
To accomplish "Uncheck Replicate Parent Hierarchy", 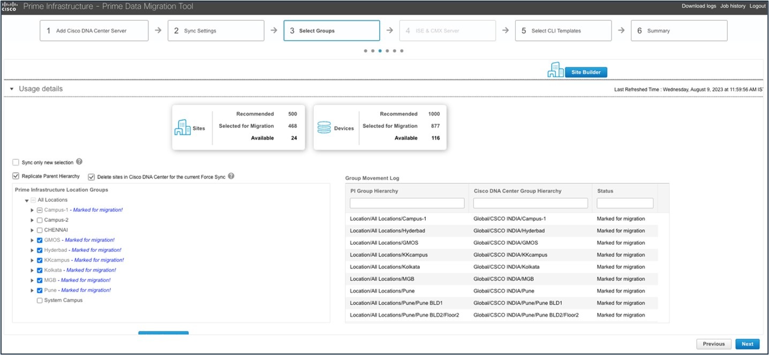I will pyautogui.click(x=15, y=176).
